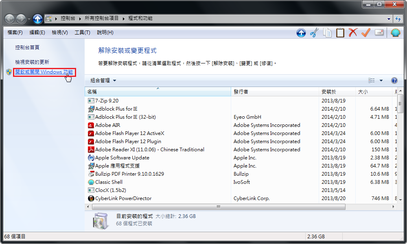The height and width of the screenshot is (244, 407).
Task: Click the Bullzip PDF Printer icon
Action: pyautogui.click(x=91, y=174)
